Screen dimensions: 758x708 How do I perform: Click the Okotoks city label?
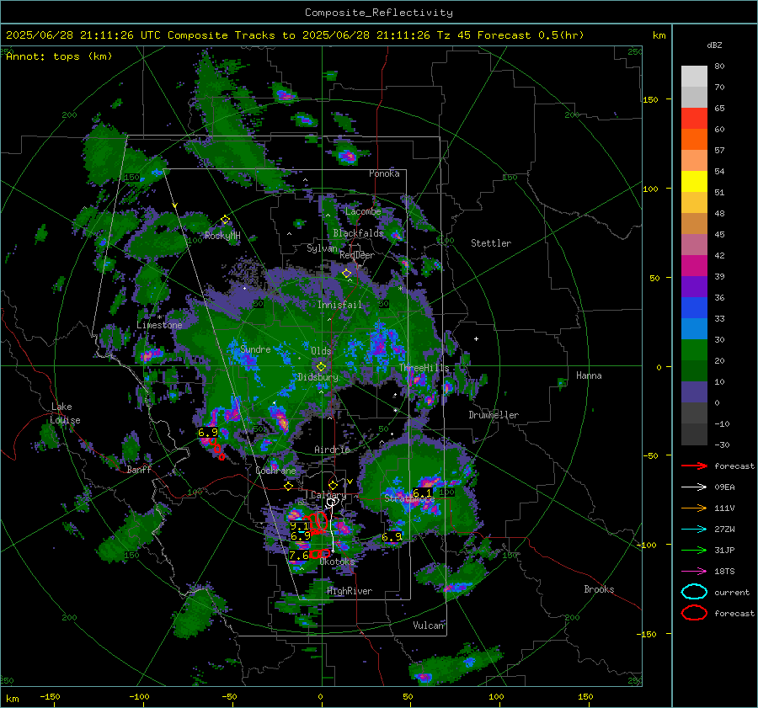pos(337,562)
